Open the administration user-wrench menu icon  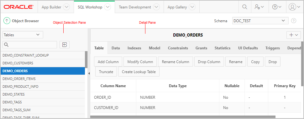coord(259,7)
